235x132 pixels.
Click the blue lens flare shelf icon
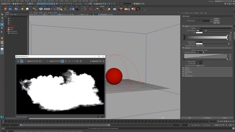pyautogui.click(x=72, y=9)
